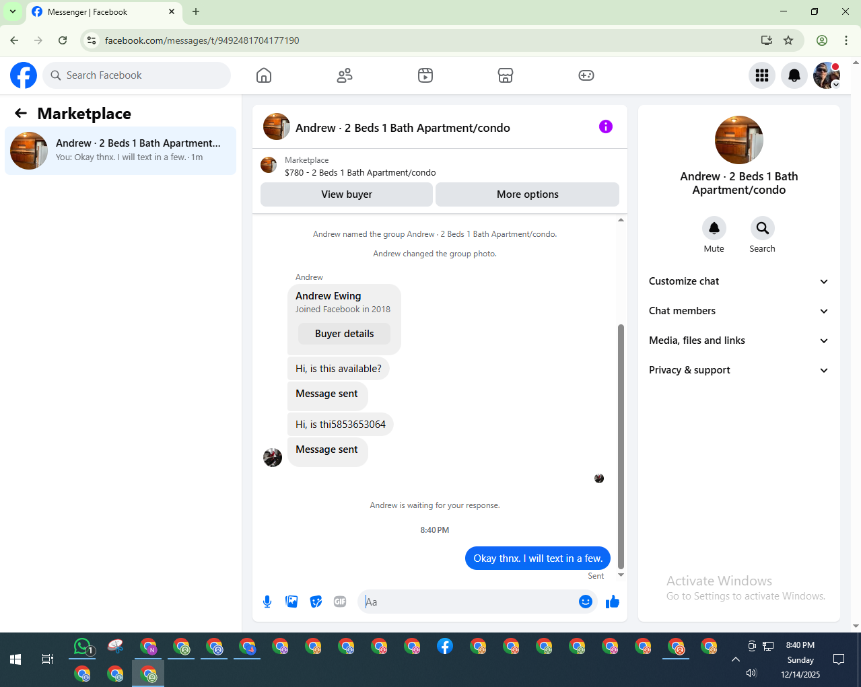The height and width of the screenshot is (687, 861).
Task: Mute the conversation with bell icon
Action: pos(714,228)
